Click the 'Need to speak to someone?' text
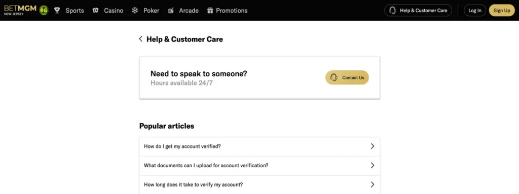Image resolution: width=519 pixels, height=194 pixels. 199,74
